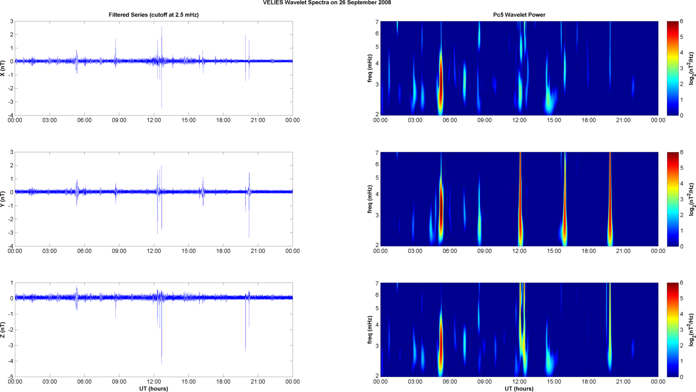Click the red streak near 20:00 in middle spectrogram
This screenshot has height=392, width=696.
[610, 198]
